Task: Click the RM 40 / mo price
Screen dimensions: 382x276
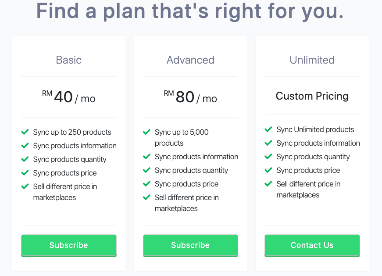Action: click(69, 97)
